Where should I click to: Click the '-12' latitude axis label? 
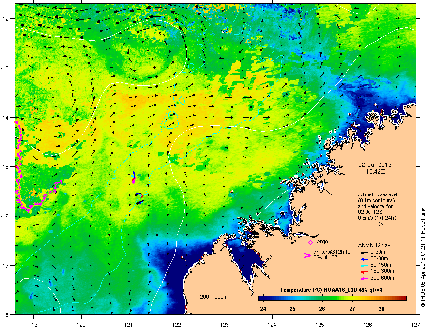[x=5, y=18]
